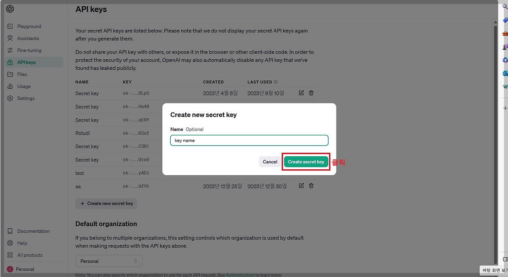
Task: Select key text sk-...KSof
Action: [x=136, y=133]
